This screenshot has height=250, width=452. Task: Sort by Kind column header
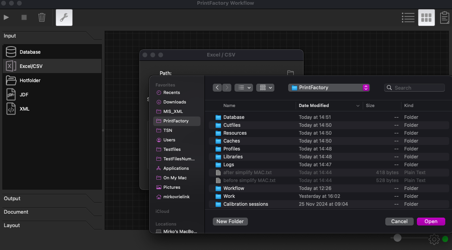409,105
